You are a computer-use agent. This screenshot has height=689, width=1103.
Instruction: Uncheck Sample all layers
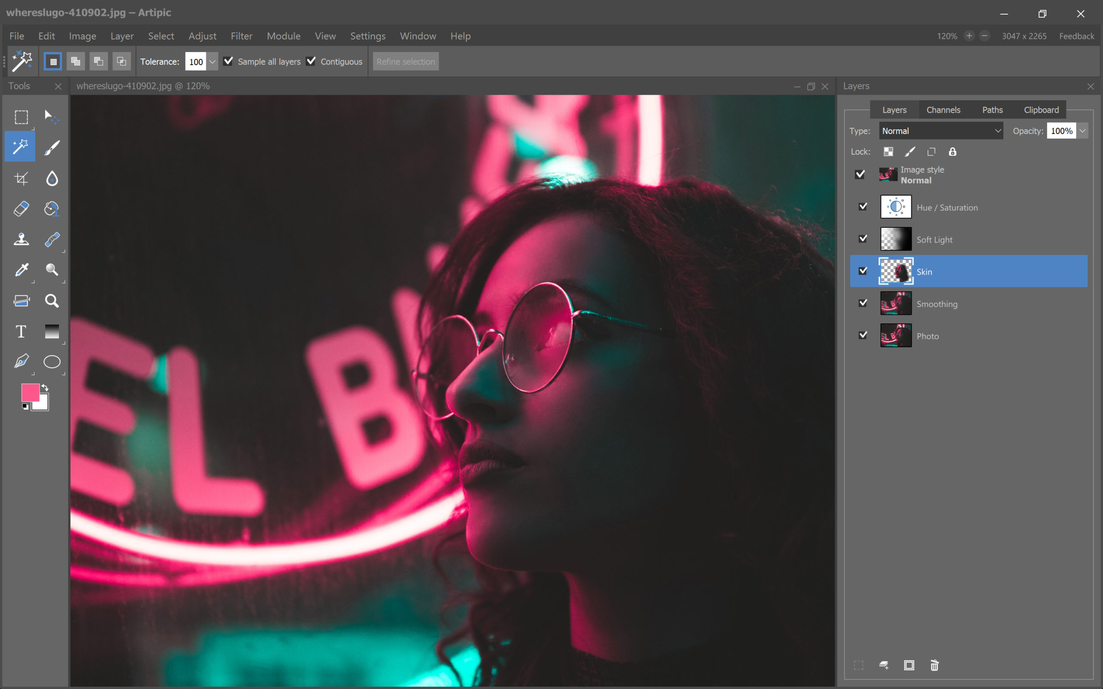[x=228, y=61]
